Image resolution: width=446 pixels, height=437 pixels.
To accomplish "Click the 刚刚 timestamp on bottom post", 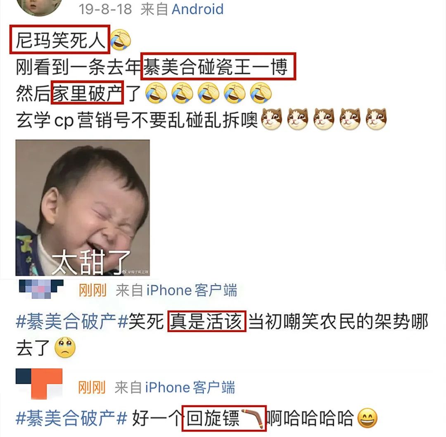I will 92,387.
